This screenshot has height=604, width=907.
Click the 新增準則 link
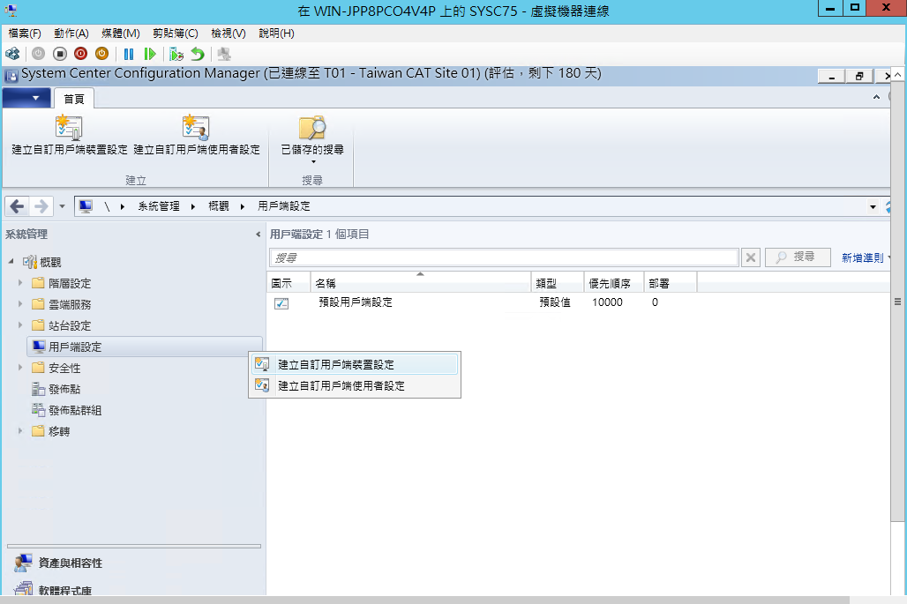coord(863,257)
